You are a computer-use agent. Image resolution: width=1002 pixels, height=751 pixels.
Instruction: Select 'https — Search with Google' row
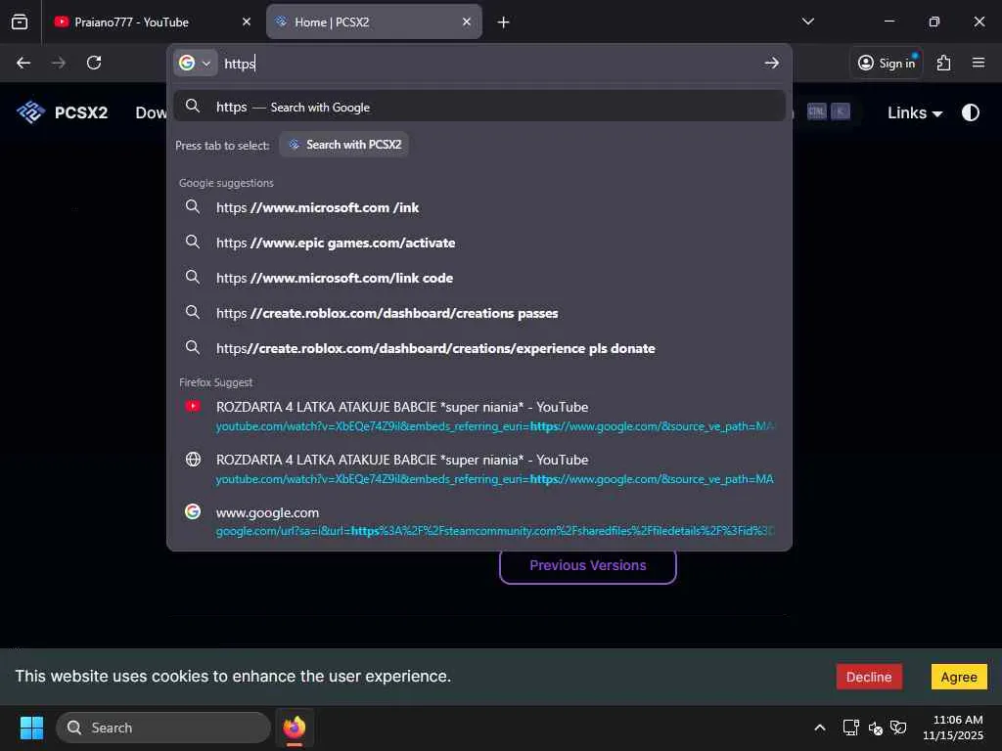coord(479,107)
